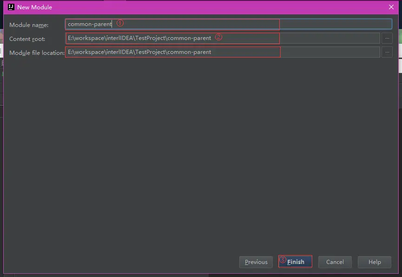402x277 pixels.
Task: Click the red circled 1 beside Module name
Action: click(120, 23)
